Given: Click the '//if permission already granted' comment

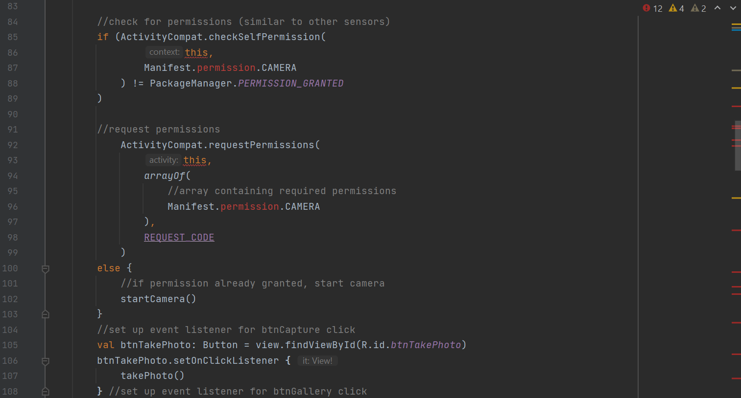Looking at the screenshot, I should [253, 284].
